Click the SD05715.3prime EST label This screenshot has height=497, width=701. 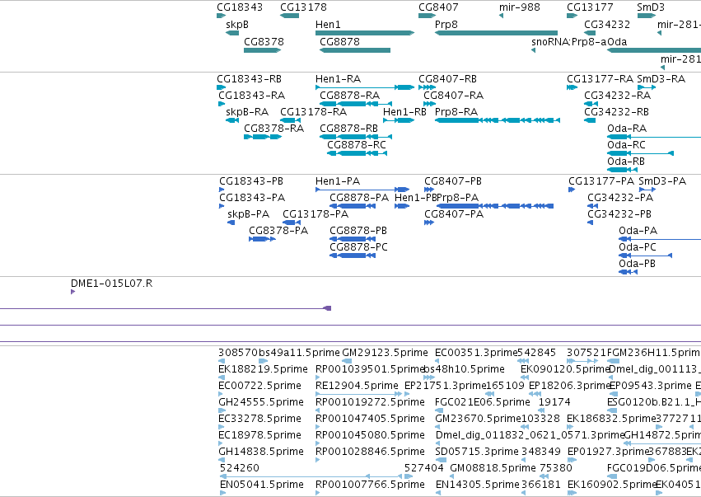(477, 452)
